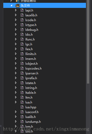Click the lobject.h file icon

click(x=22, y=64)
